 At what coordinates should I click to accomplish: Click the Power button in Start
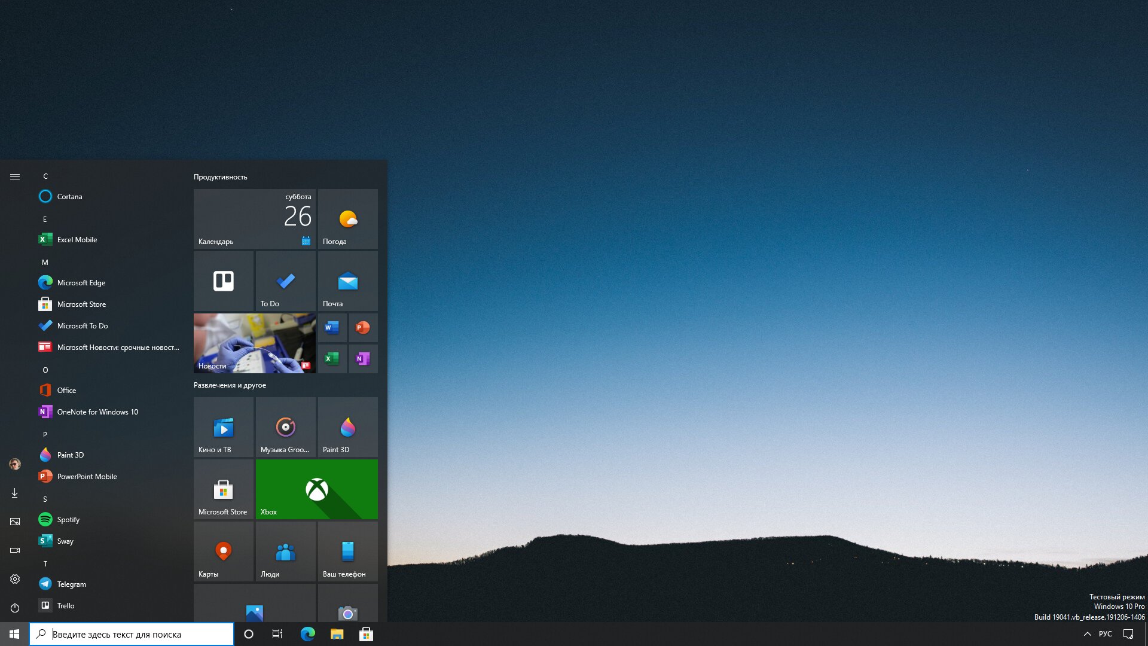(x=15, y=608)
